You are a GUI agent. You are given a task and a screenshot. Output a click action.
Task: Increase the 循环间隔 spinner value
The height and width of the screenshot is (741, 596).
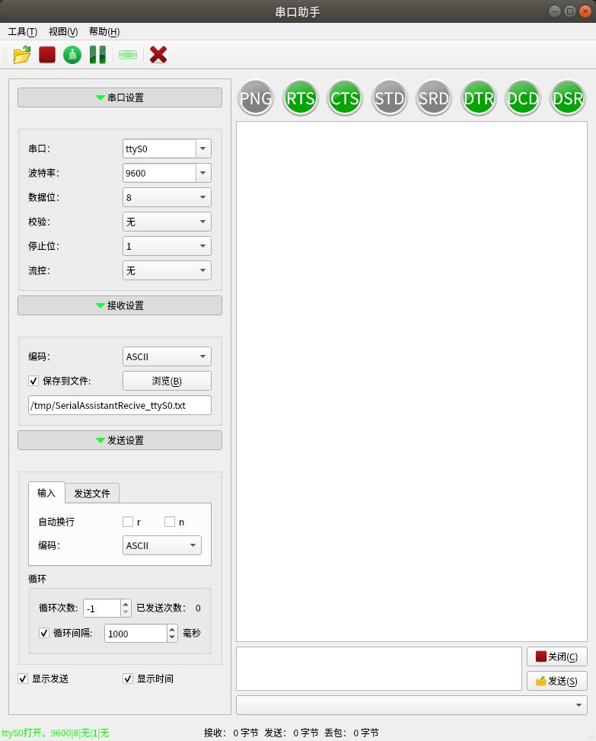[x=172, y=629]
